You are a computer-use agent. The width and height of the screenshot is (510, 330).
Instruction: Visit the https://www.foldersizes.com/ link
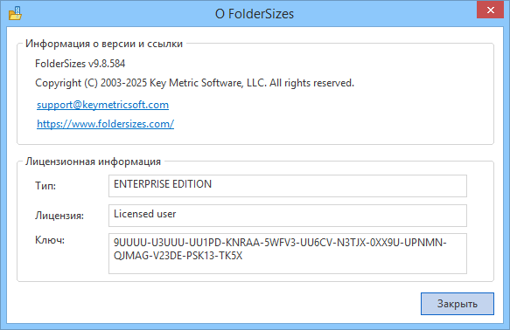pos(105,124)
